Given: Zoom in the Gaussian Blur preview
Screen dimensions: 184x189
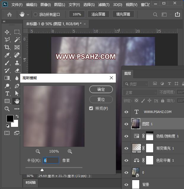Looking at the screenshot, I should click(x=70, y=151).
